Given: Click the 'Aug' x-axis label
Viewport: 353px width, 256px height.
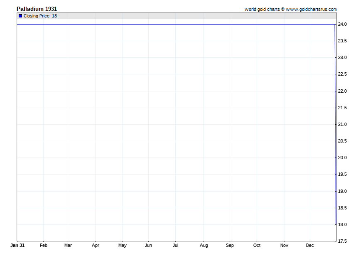Looking at the screenshot, I should [x=204, y=246].
